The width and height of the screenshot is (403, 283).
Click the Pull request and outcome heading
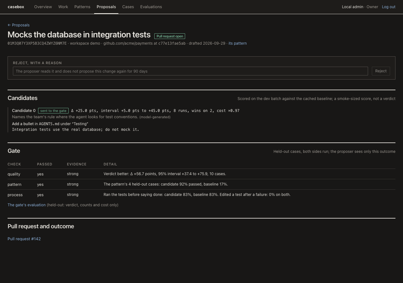tap(41, 226)
